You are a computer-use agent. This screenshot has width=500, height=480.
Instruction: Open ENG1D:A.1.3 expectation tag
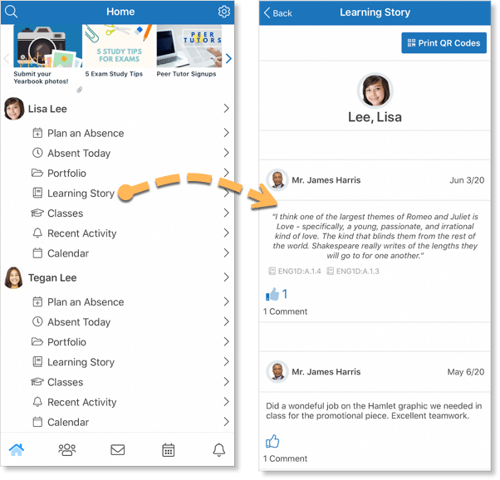coord(353,271)
